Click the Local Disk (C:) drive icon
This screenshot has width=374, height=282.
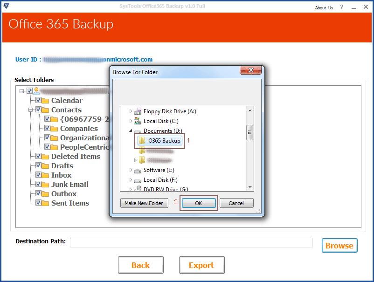point(138,121)
